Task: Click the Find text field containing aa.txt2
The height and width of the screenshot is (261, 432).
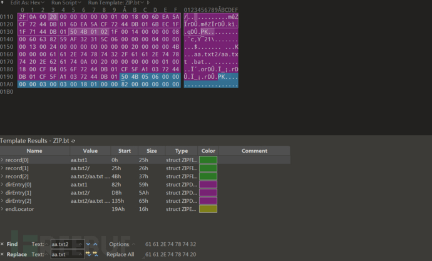Action: click(x=66, y=244)
